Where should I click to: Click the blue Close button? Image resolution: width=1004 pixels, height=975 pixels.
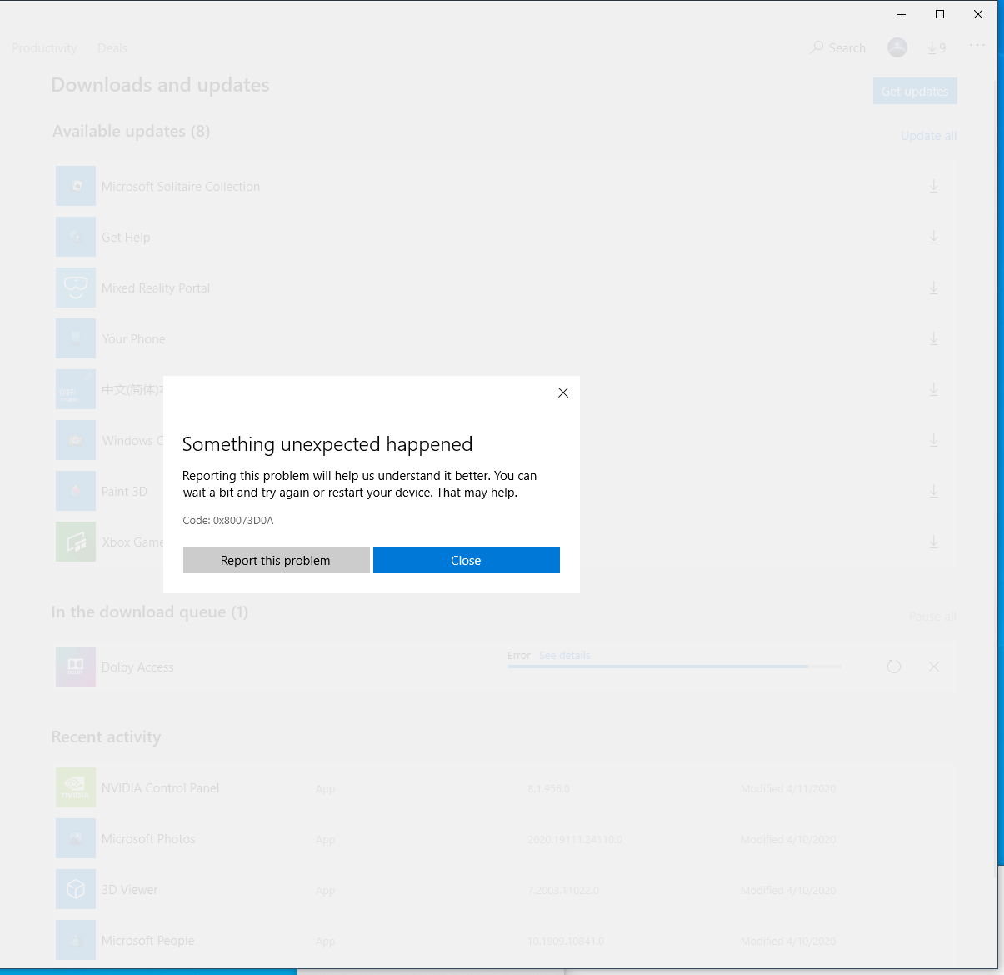[x=467, y=560]
